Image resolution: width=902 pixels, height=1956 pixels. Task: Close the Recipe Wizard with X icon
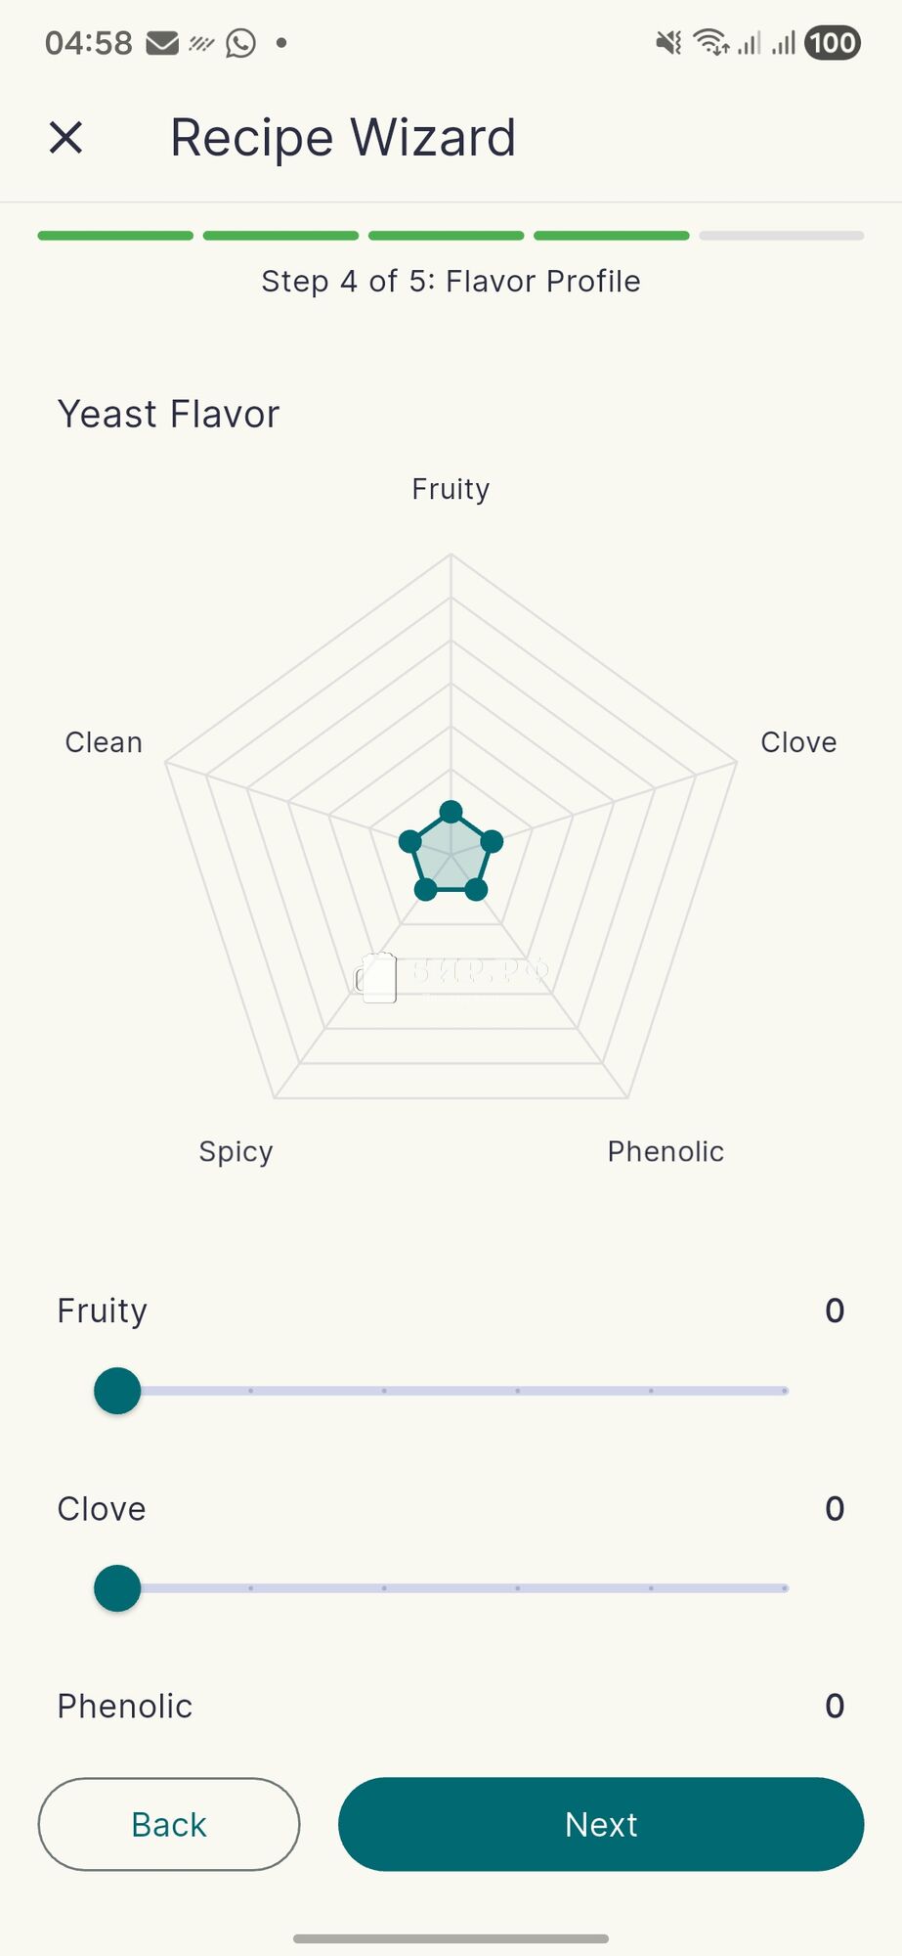click(x=65, y=138)
